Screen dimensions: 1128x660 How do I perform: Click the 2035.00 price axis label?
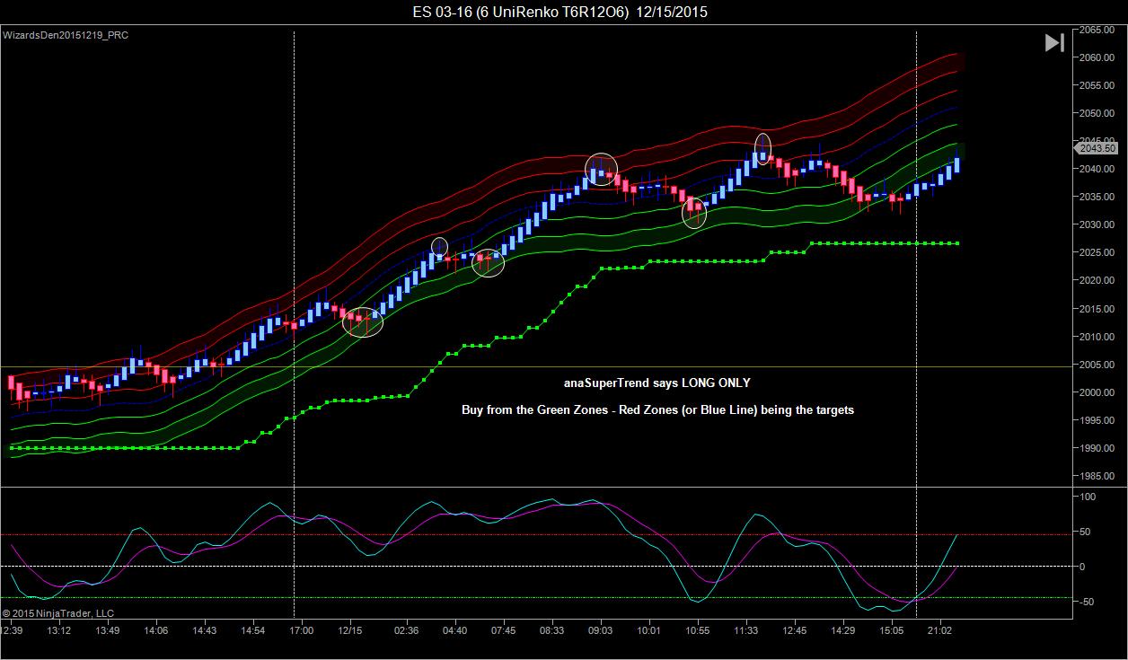[1097, 197]
